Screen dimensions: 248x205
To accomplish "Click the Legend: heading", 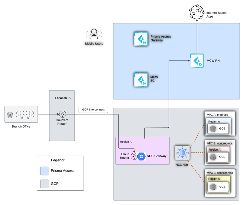I will click(58, 160).
